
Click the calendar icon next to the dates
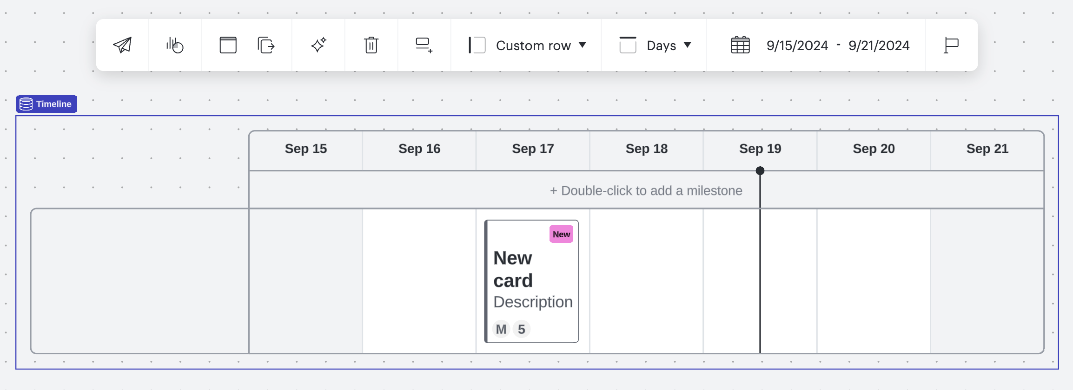(x=740, y=45)
